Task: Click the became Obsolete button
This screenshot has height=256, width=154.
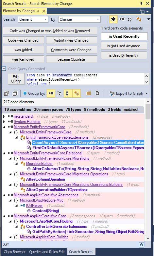Action: point(71,59)
